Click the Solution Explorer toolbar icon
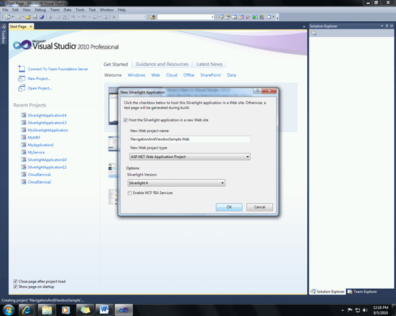396x316 pixels. click(x=221, y=17)
